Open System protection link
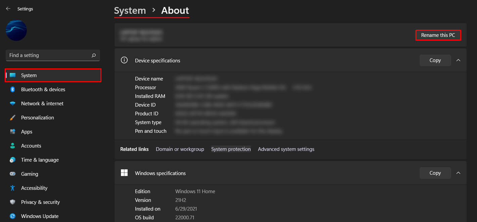 (231, 149)
